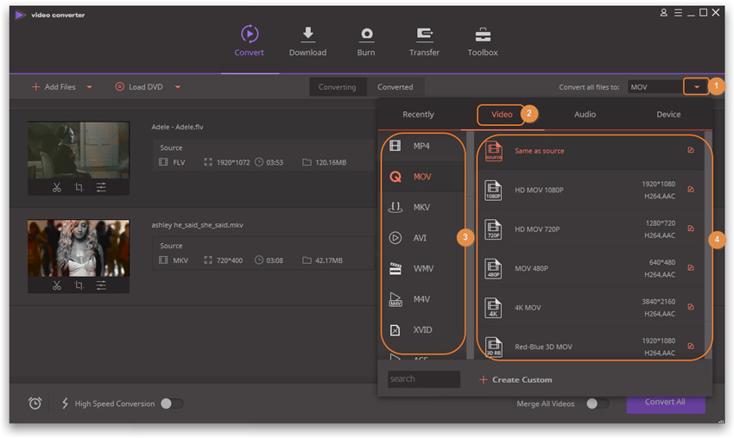This screenshot has width=734, height=438.
Task: Select MP4 format
Action: click(421, 147)
